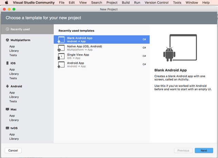Click the Blank Android App template icon
The width and height of the screenshot is (218, 158).
tap(61, 40)
